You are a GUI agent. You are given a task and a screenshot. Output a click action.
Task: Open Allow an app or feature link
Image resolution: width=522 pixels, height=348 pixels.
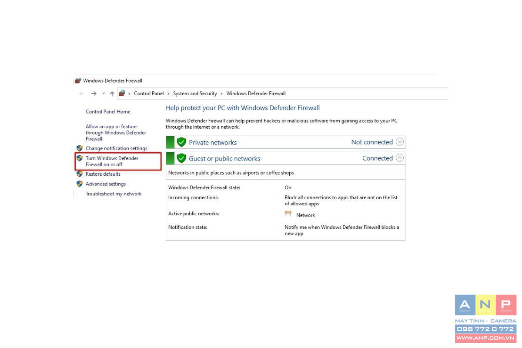(x=116, y=133)
